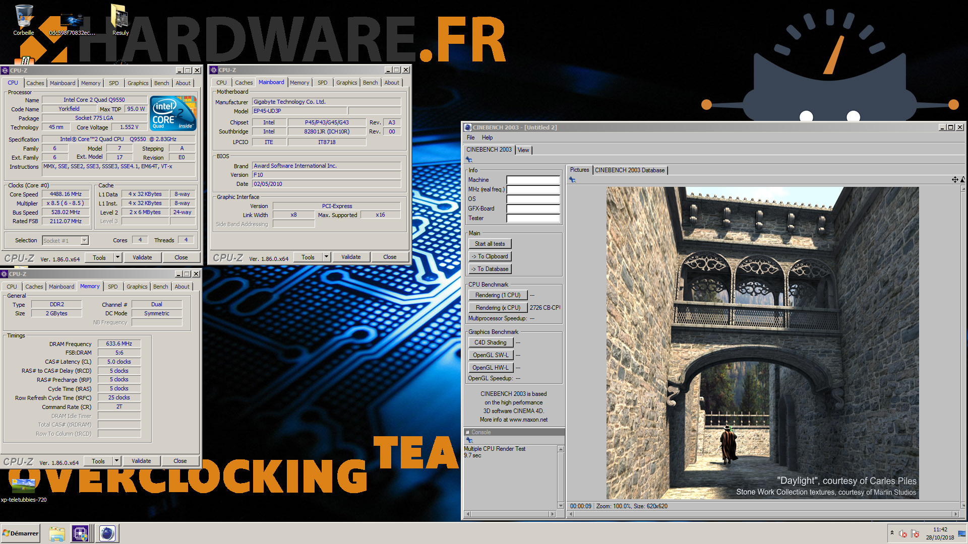Open the Corbeille recycle bin desktop icon
The height and width of the screenshot is (544, 968).
coord(23,20)
